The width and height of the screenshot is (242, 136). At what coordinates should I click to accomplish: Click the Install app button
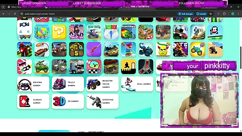(x=201, y=14)
